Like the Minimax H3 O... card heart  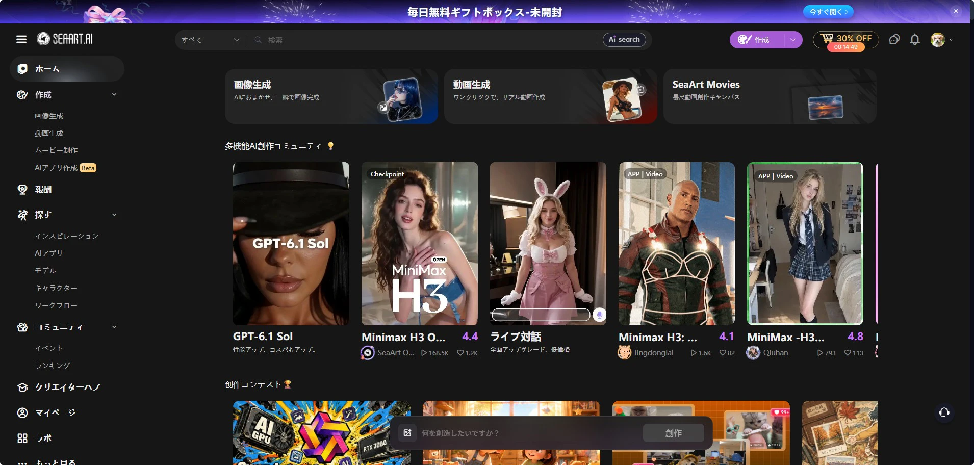tap(460, 353)
